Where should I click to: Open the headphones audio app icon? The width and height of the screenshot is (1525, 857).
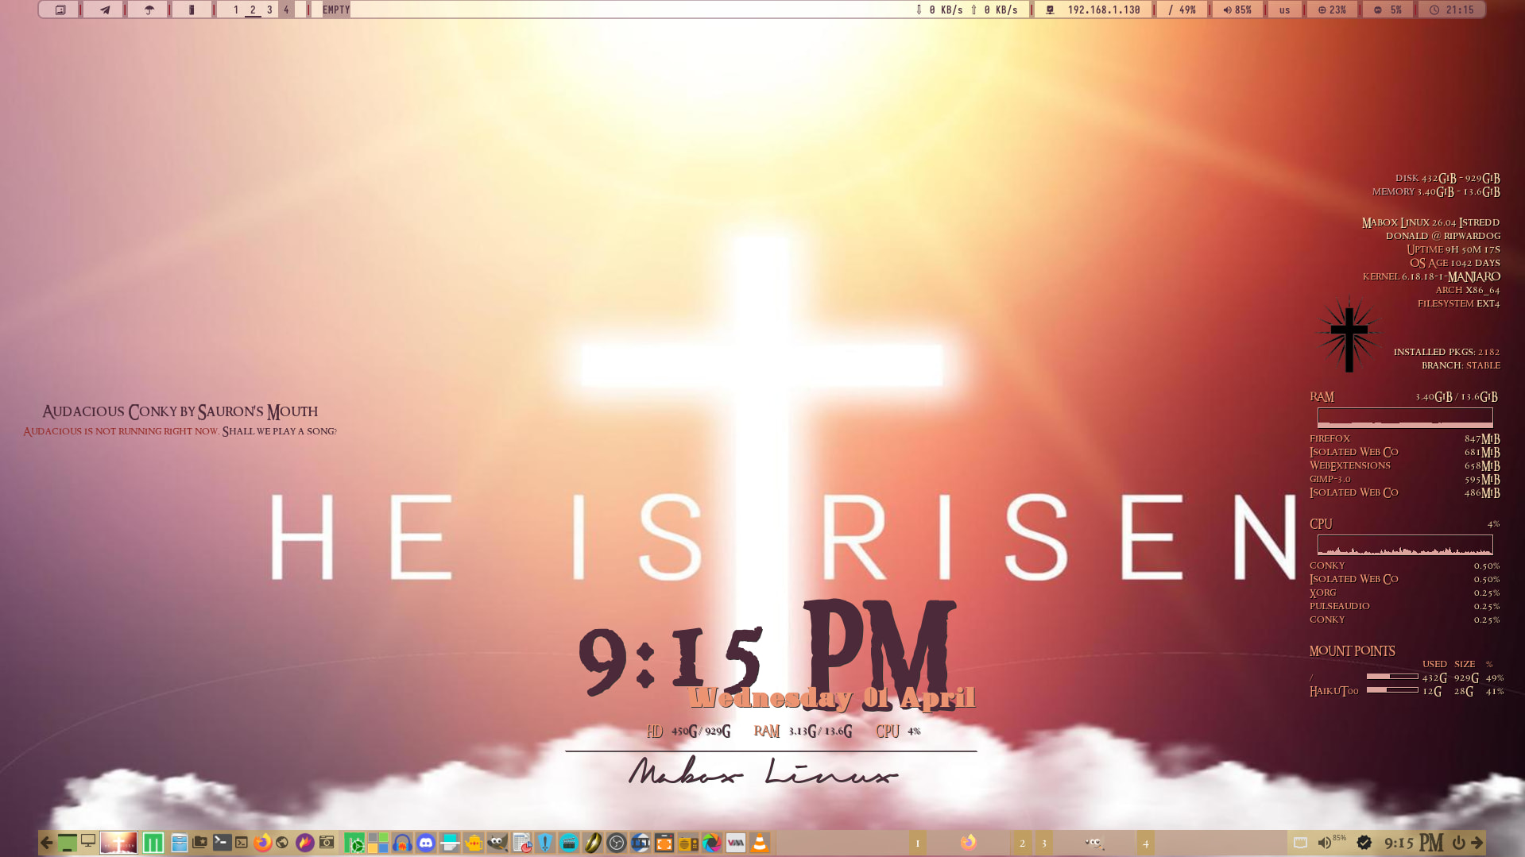pyautogui.click(x=402, y=843)
